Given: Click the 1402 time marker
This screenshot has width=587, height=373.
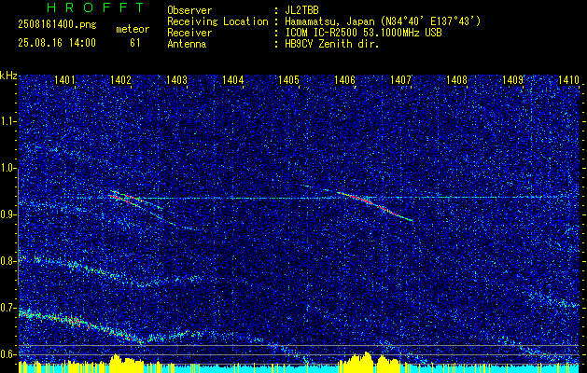Looking at the screenshot, I should tap(121, 79).
